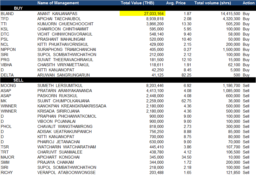This screenshot has width=256, height=175.
Task: Select the TFD ticker cell
Action: coord(5,19)
